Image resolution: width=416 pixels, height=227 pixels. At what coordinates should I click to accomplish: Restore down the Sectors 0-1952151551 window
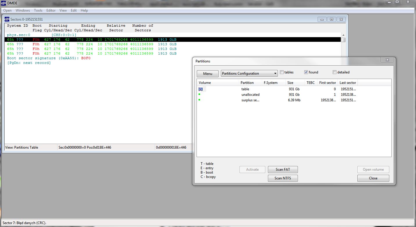coord(332,19)
